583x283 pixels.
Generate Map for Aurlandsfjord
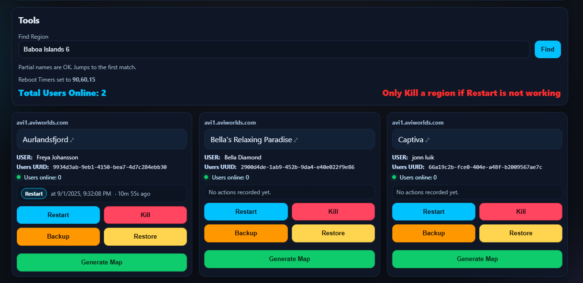coord(101,262)
